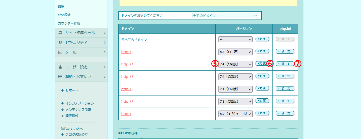Click the arrow icon next to インフォメーション
Viewport: 361px width, 139px height.
click(62, 103)
